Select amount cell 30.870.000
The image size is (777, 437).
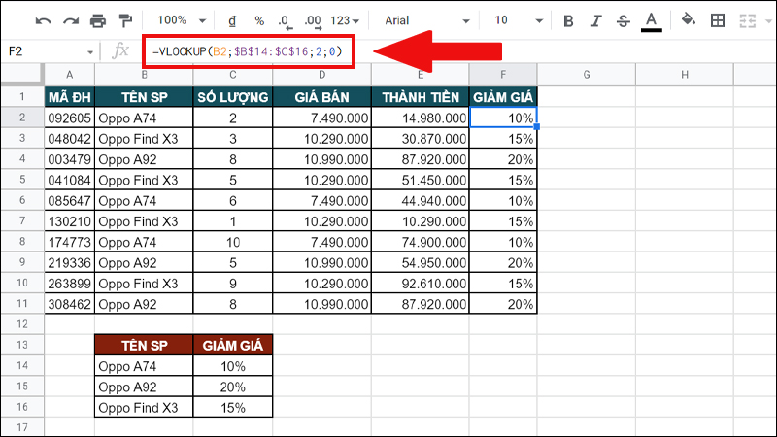click(421, 139)
